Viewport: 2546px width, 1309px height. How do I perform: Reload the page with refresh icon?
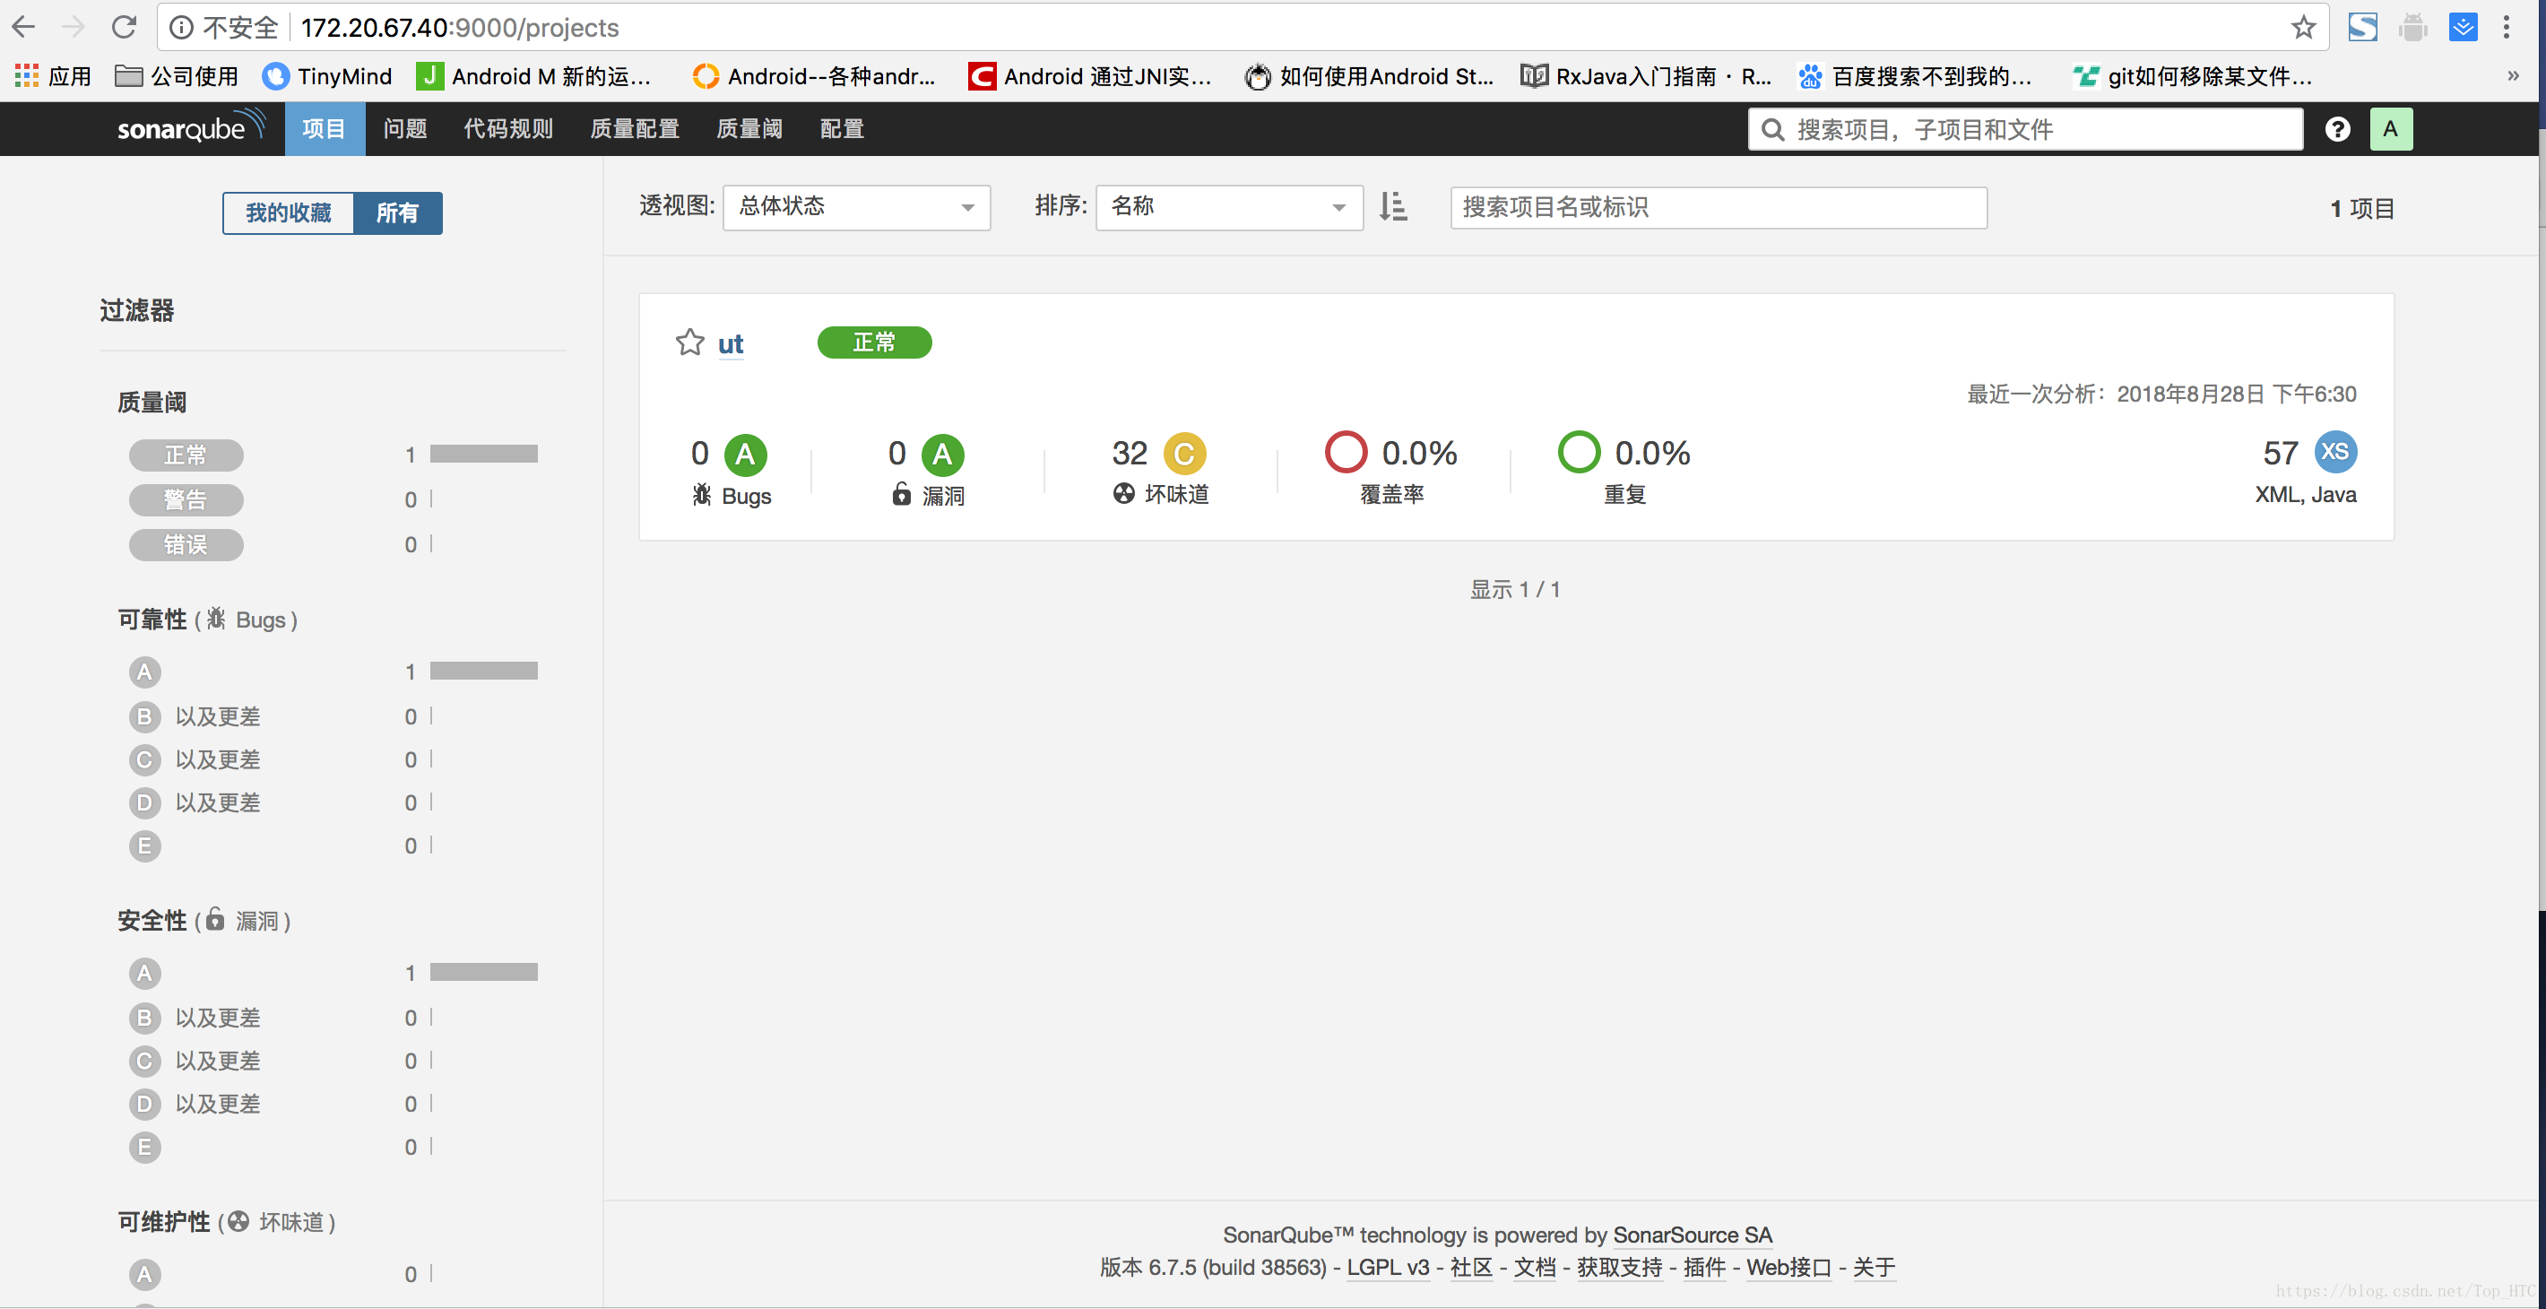click(124, 27)
